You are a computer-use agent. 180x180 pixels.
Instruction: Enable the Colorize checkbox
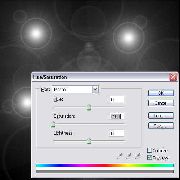pyautogui.click(x=149, y=150)
